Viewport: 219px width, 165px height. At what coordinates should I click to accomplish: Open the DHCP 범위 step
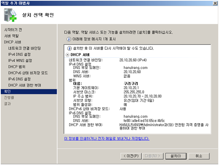[x=17, y=67]
